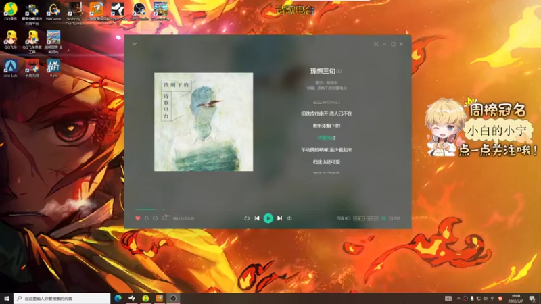Screen dimensions: 541x304
Task: Select the highlighted lyric 诗歌电台
Action: [327, 138]
